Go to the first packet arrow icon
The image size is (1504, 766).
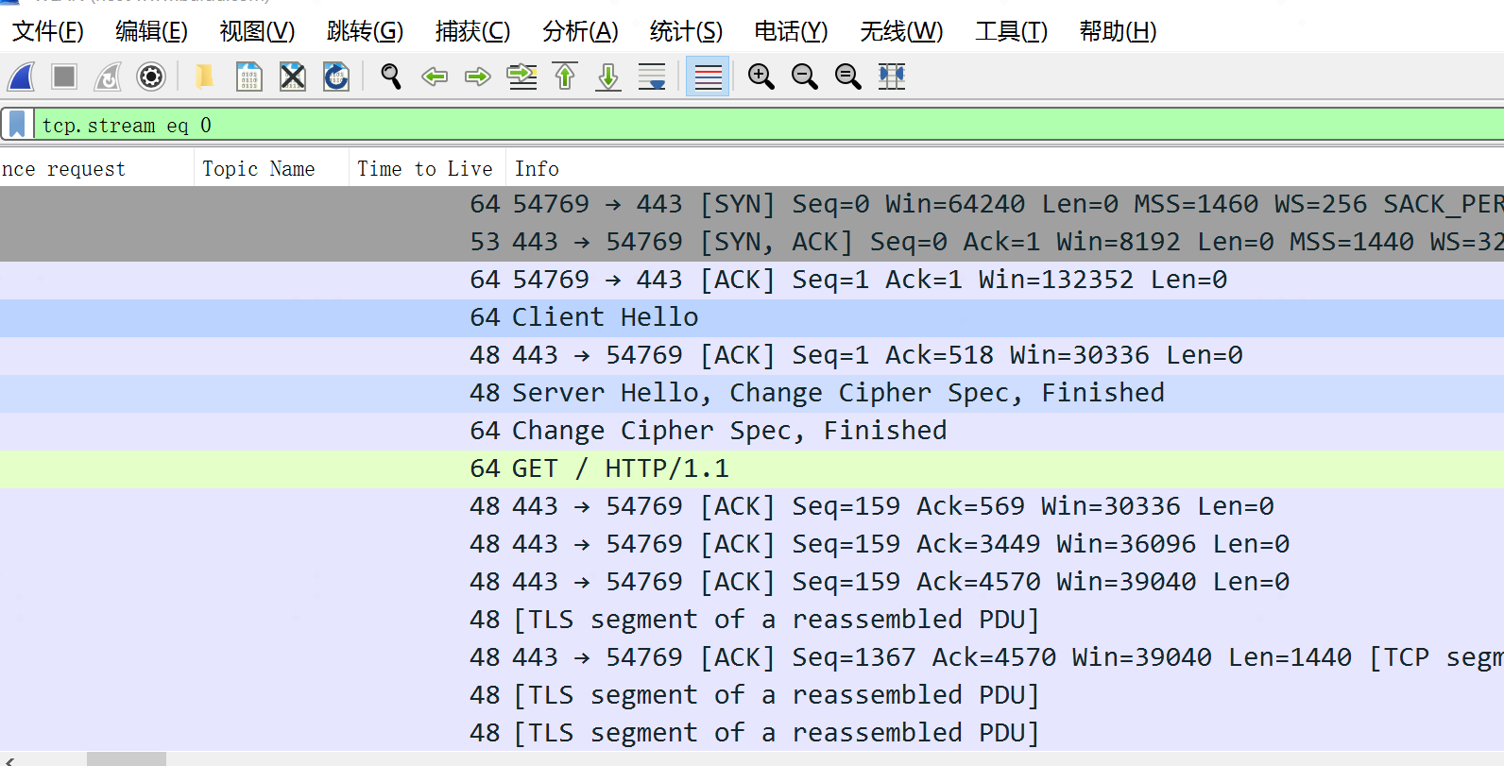coord(565,77)
